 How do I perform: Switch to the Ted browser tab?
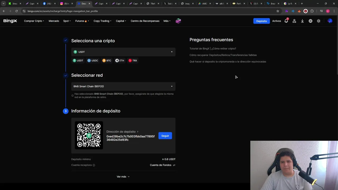coord(170,4)
